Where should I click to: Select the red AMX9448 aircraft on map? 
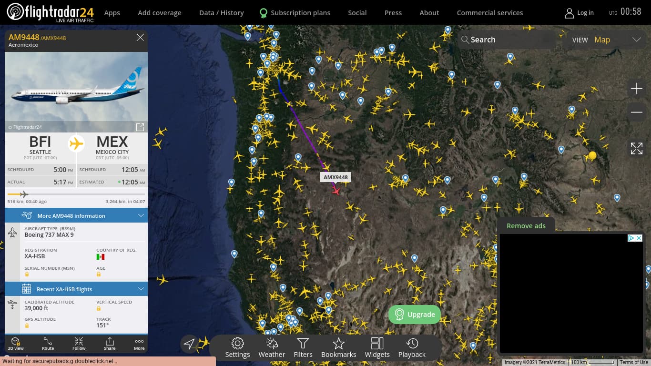336,191
